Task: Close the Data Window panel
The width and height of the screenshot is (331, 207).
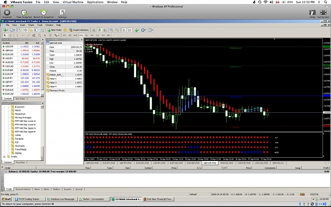Action: pyautogui.click(x=82, y=40)
